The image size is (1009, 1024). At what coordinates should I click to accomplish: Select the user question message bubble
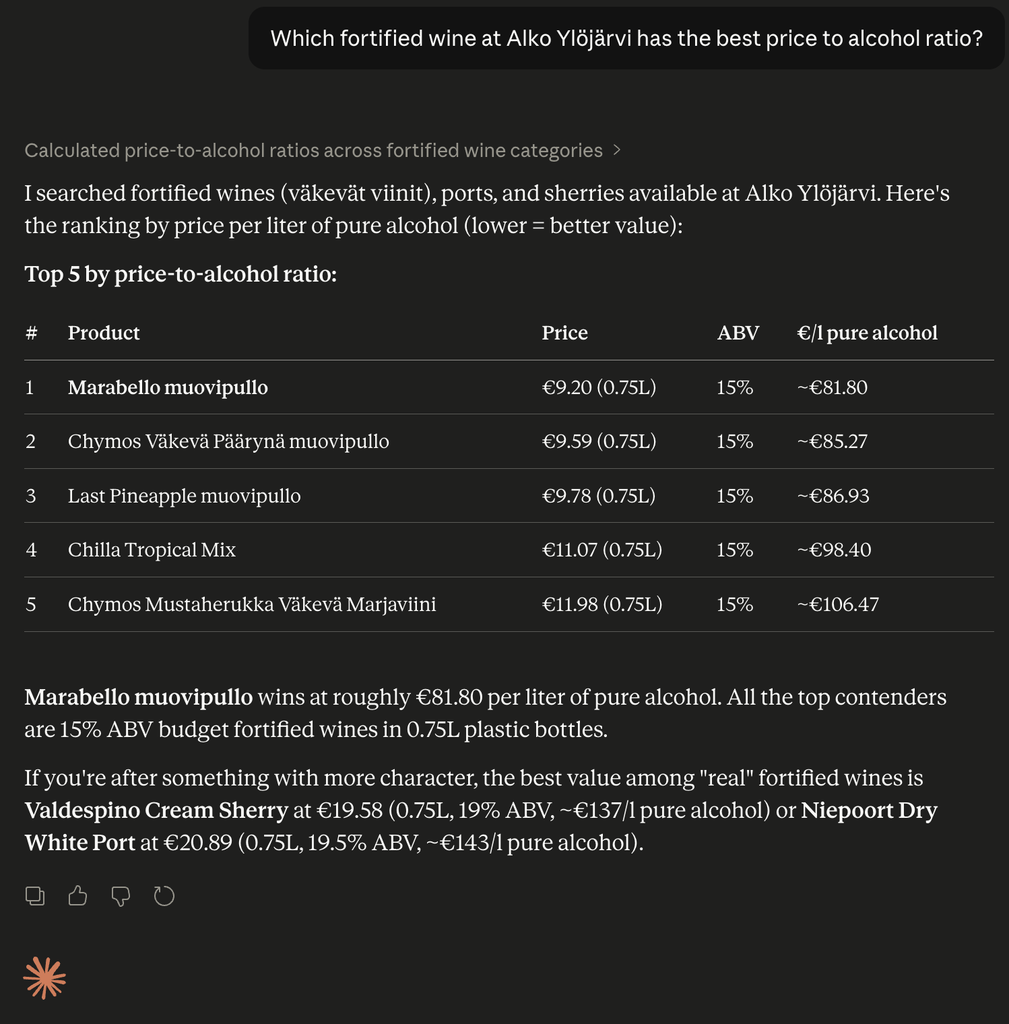626,38
